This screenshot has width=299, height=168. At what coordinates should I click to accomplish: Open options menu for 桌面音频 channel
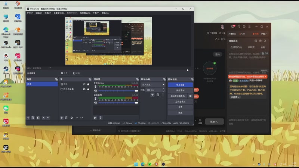[x=96, y=99]
